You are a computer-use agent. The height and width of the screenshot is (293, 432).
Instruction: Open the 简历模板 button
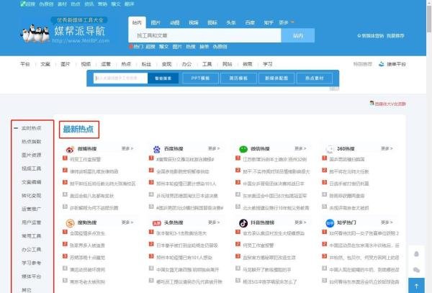pos(238,78)
